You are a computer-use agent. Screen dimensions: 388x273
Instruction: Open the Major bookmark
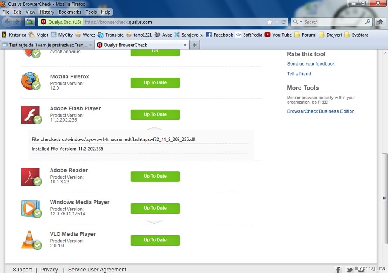point(38,35)
